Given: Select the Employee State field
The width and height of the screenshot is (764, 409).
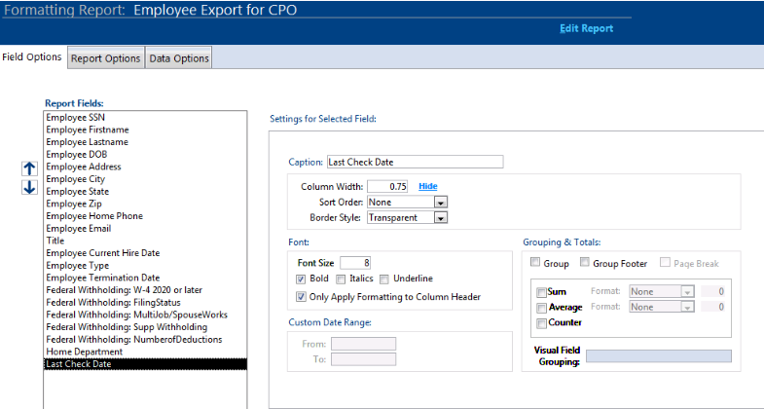Looking at the screenshot, I should pos(145,192).
